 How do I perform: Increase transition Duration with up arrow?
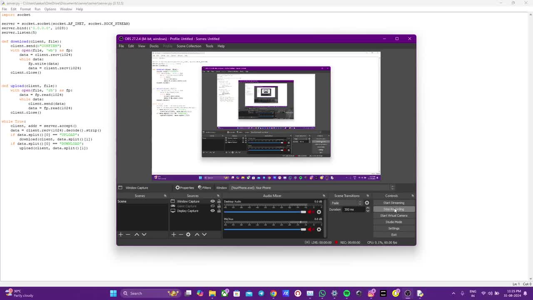click(x=368, y=208)
